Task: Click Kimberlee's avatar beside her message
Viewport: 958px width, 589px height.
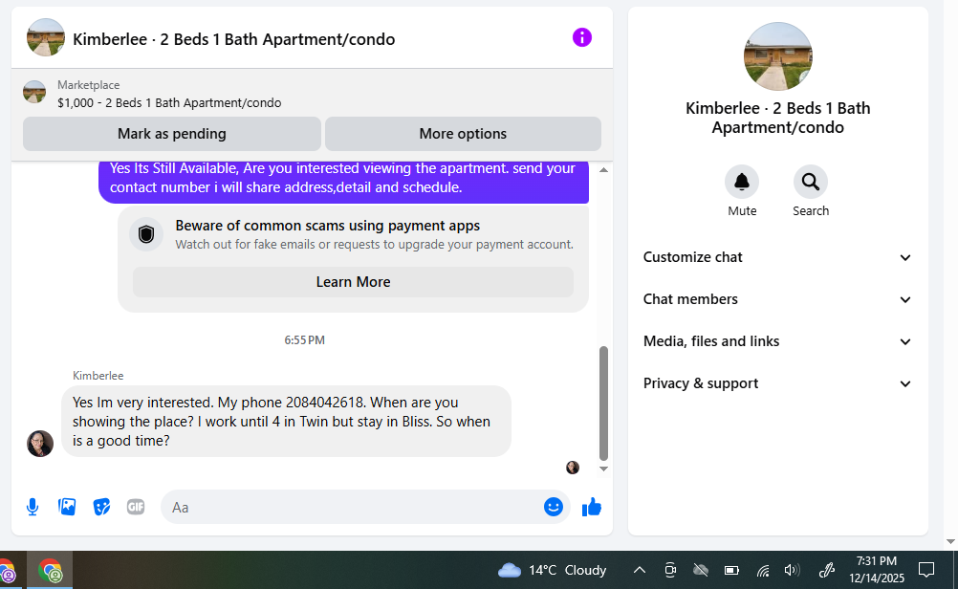Action: 40,444
